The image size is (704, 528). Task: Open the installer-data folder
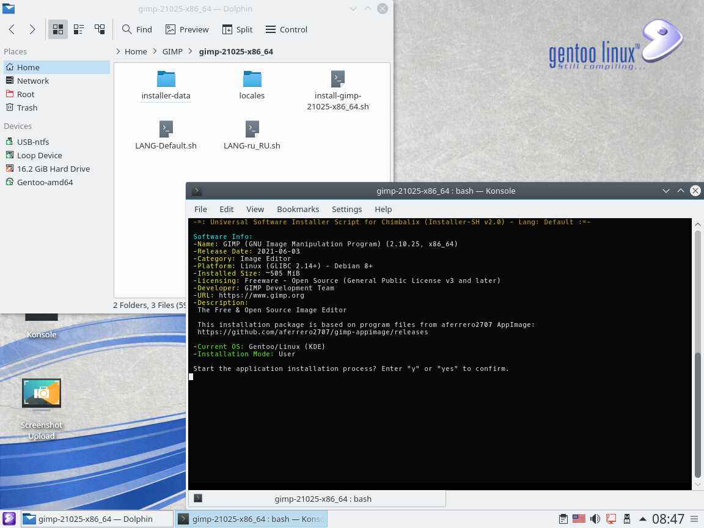(166, 84)
